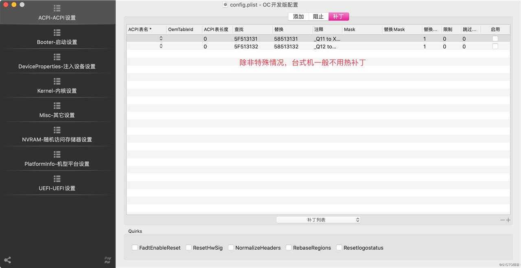
Task: Click the Mask column header
Action: coord(361,29)
